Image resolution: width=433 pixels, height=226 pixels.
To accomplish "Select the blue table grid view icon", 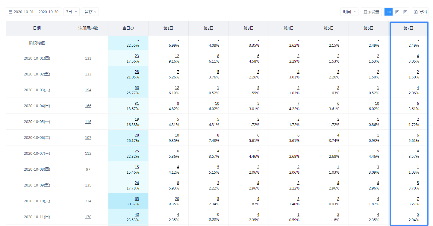I will pyautogui.click(x=388, y=12).
